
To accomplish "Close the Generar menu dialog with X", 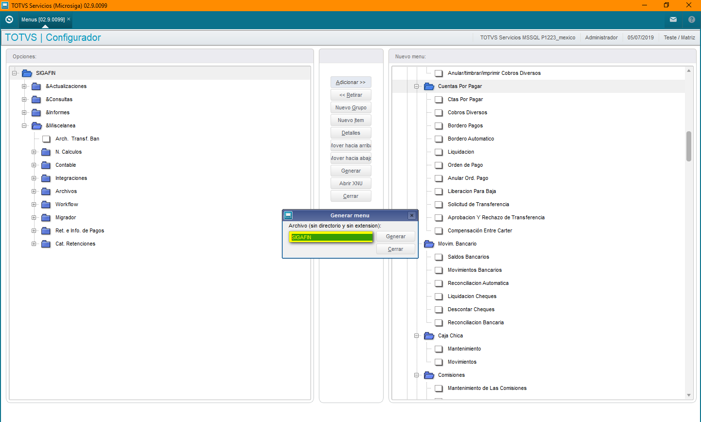I will [x=412, y=215].
